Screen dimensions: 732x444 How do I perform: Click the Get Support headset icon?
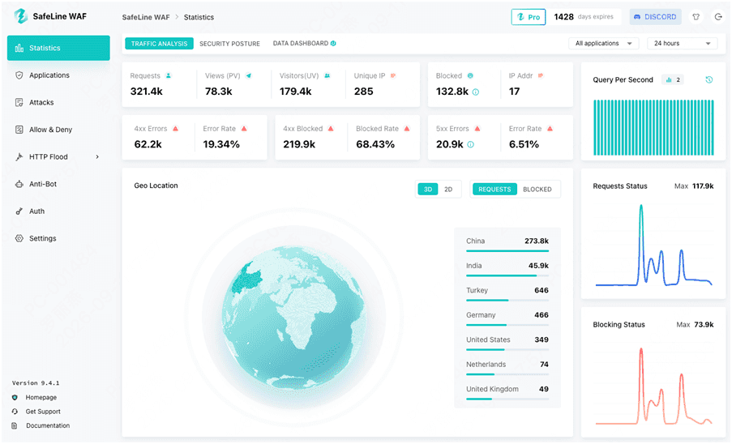coord(15,412)
